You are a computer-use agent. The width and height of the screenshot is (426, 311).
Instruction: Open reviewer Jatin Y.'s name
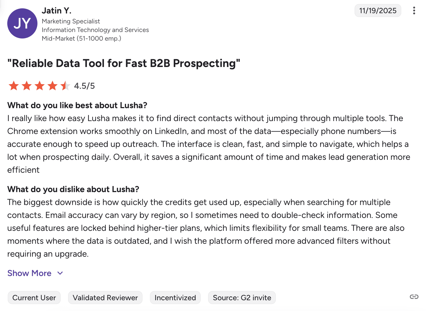click(x=57, y=11)
